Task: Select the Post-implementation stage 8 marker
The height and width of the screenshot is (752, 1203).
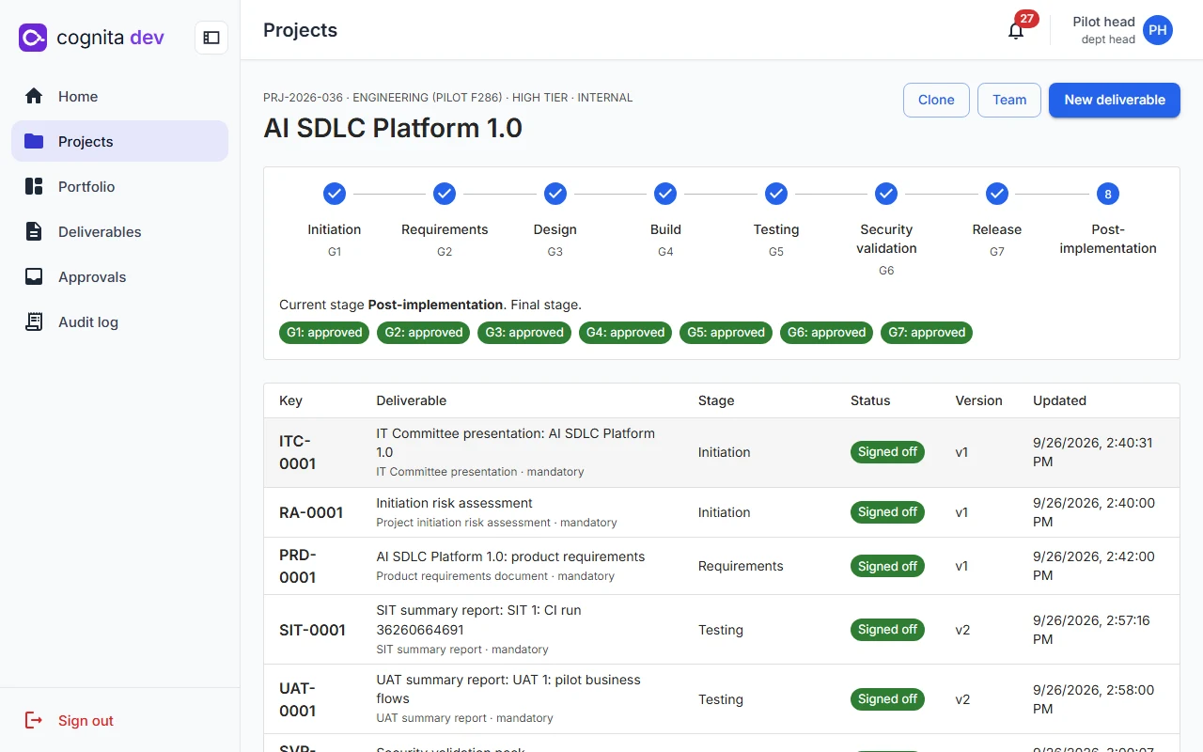Action: [1108, 194]
